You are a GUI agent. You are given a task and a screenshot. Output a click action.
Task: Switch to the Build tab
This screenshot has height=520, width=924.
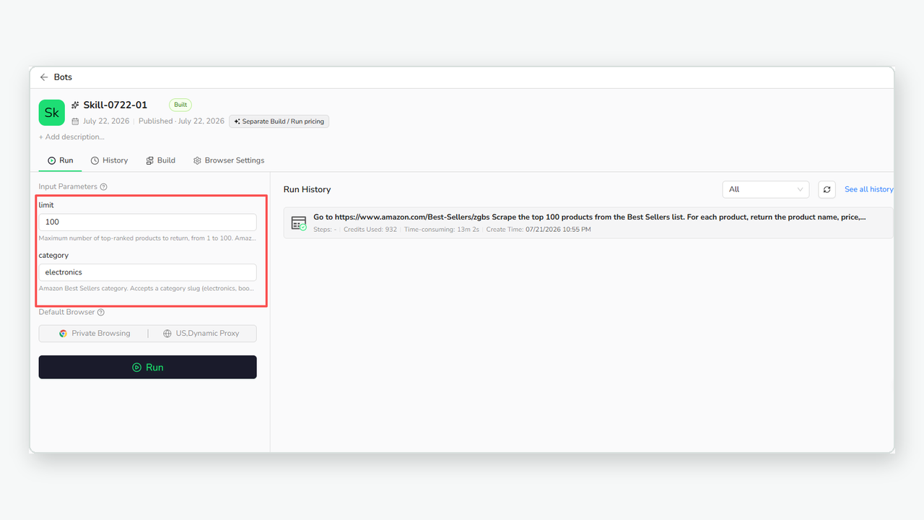(x=160, y=160)
